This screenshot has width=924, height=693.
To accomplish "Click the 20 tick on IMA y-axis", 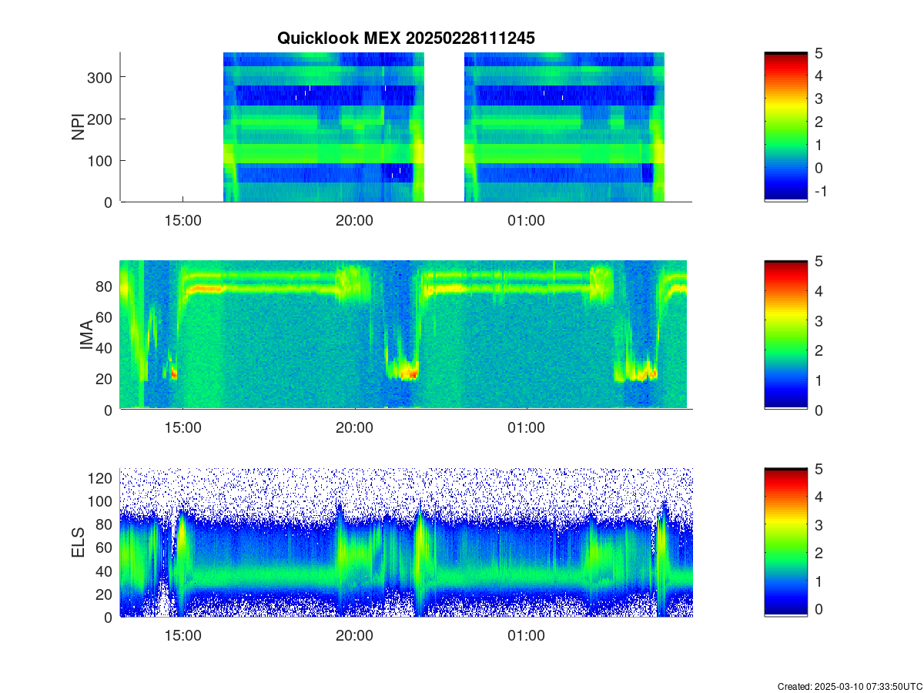I will pos(103,379).
